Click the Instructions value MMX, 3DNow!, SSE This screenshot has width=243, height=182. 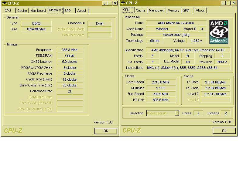coord(188,68)
